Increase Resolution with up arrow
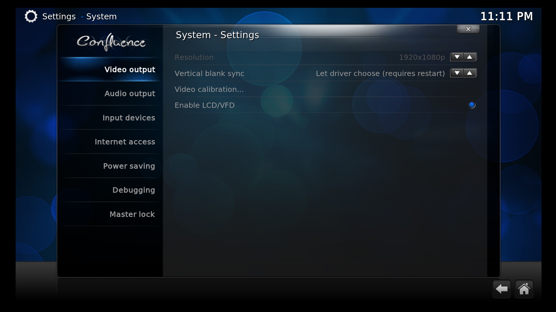 [x=470, y=57]
